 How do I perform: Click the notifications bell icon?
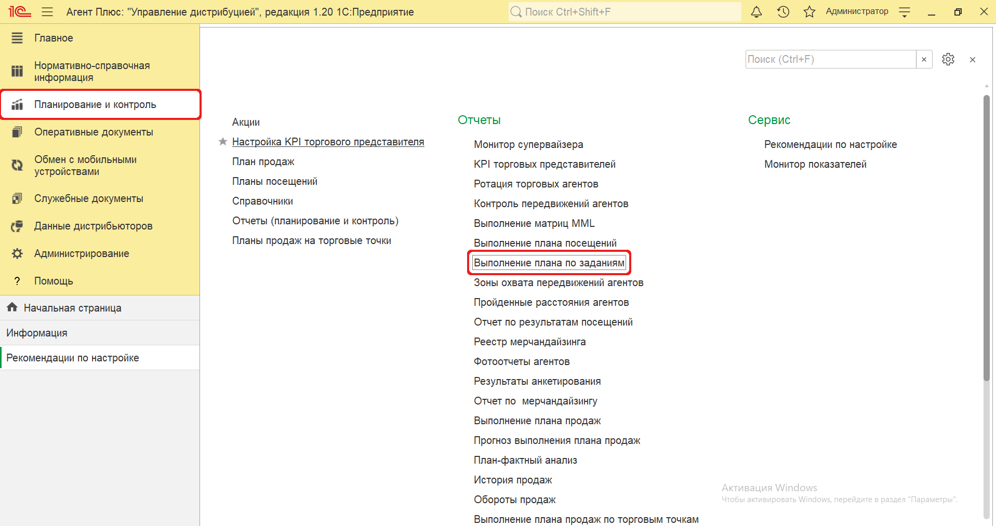(756, 11)
